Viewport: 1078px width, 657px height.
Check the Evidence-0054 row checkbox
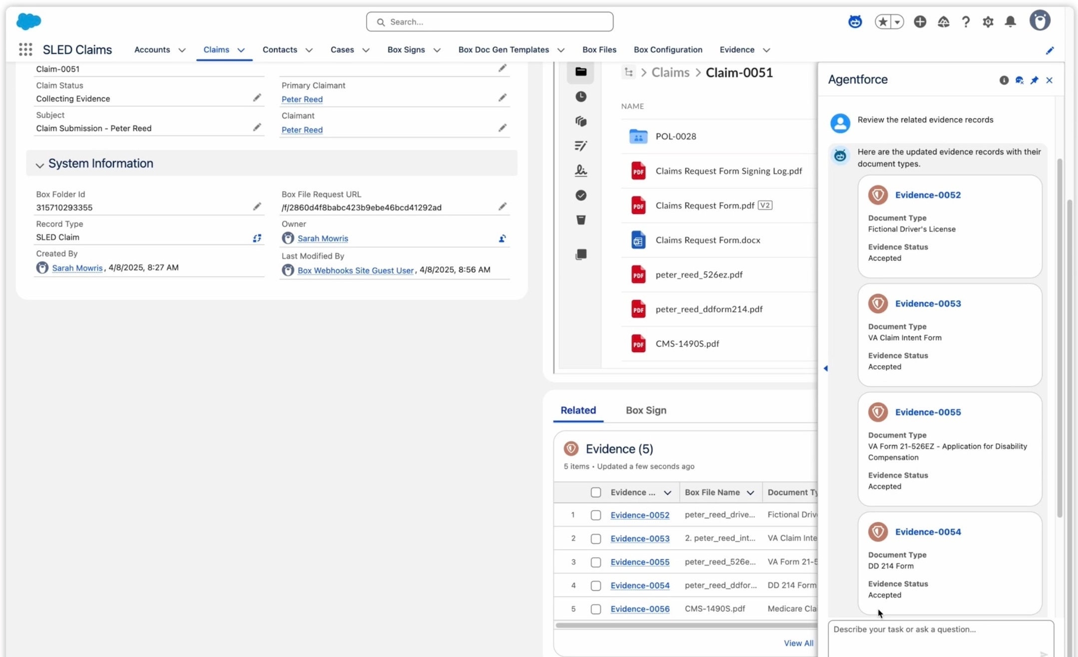point(595,586)
